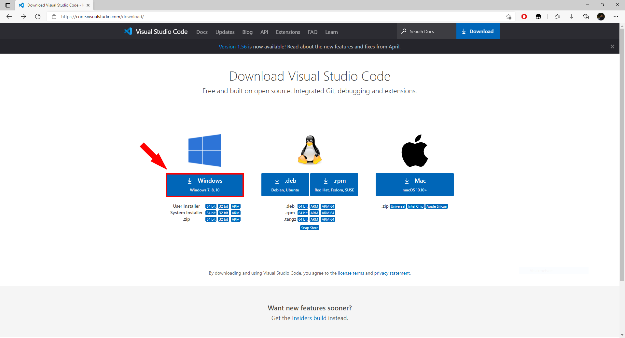This screenshot has height=338, width=625.
Task: Open a new browser tab
Action: 99,5
